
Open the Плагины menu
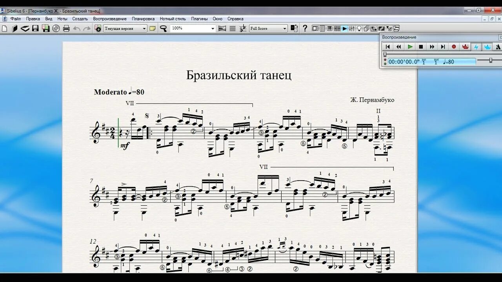pyautogui.click(x=200, y=18)
